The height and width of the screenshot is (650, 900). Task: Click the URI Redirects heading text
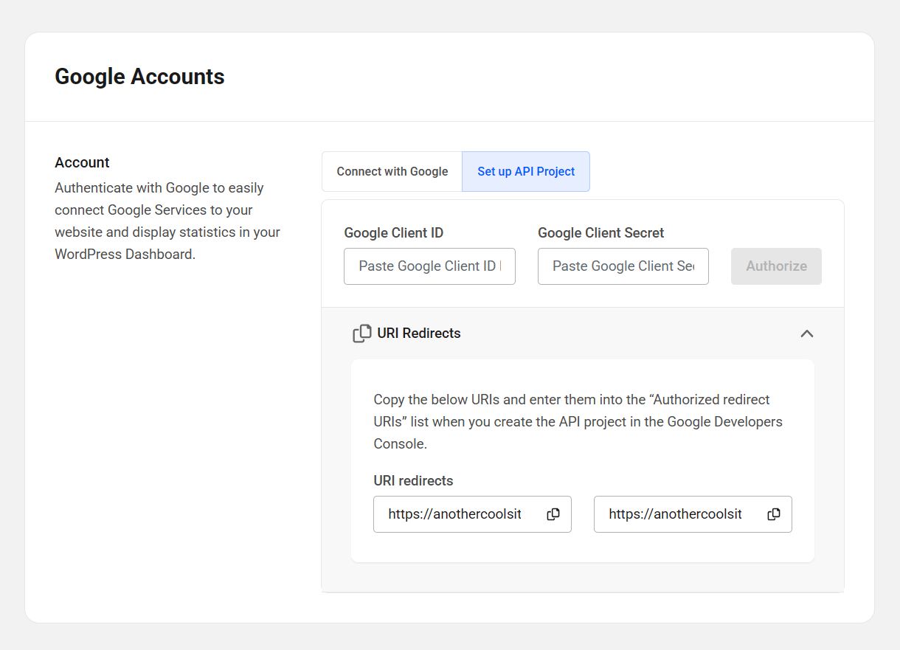419,333
